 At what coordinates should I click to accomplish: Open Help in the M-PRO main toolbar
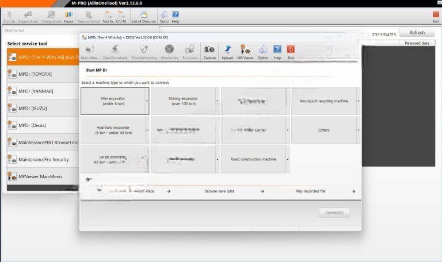176,17
